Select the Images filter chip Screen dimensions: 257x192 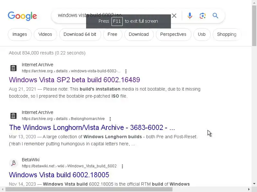click(20, 35)
